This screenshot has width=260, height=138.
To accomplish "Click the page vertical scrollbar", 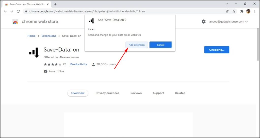I will pos(258,44).
